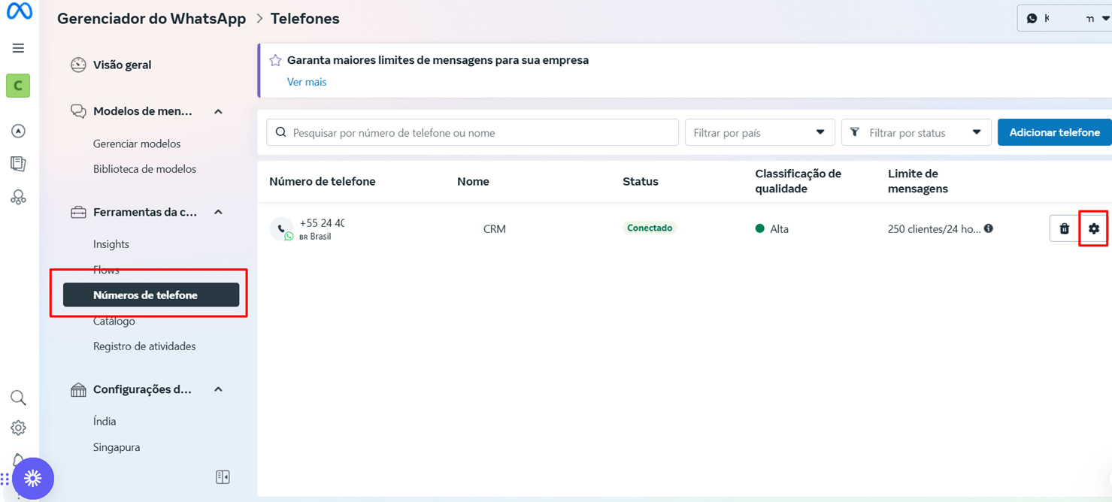Open left rail settings gear icon

coord(18,428)
